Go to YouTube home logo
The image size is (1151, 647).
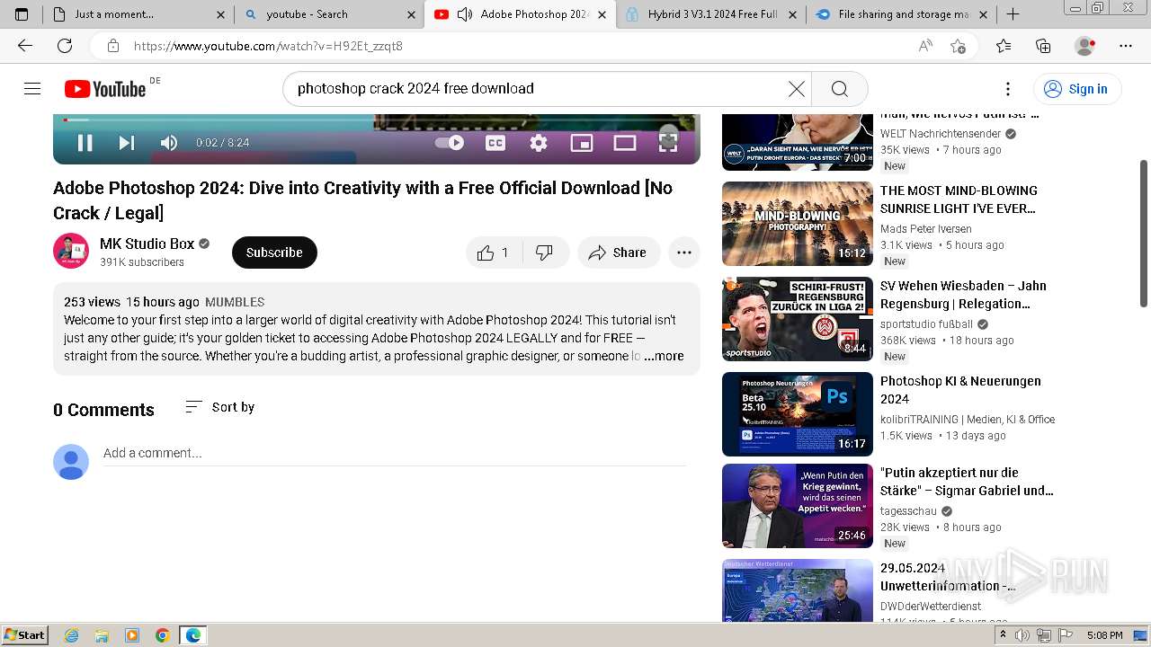[105, 88]
